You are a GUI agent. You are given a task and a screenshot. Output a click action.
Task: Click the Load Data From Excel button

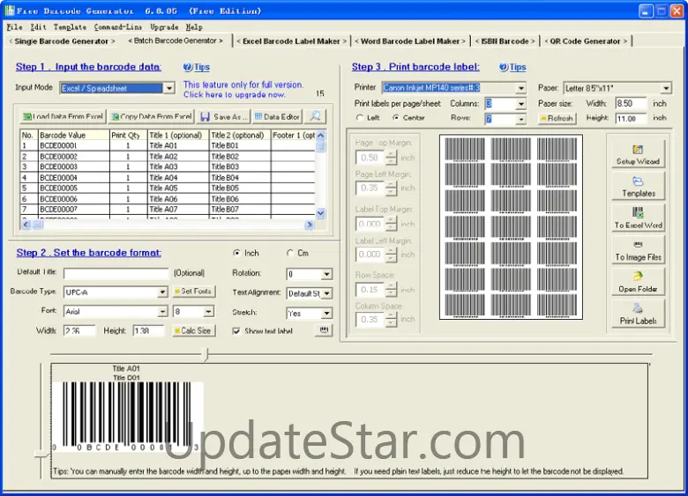(63, 116)
